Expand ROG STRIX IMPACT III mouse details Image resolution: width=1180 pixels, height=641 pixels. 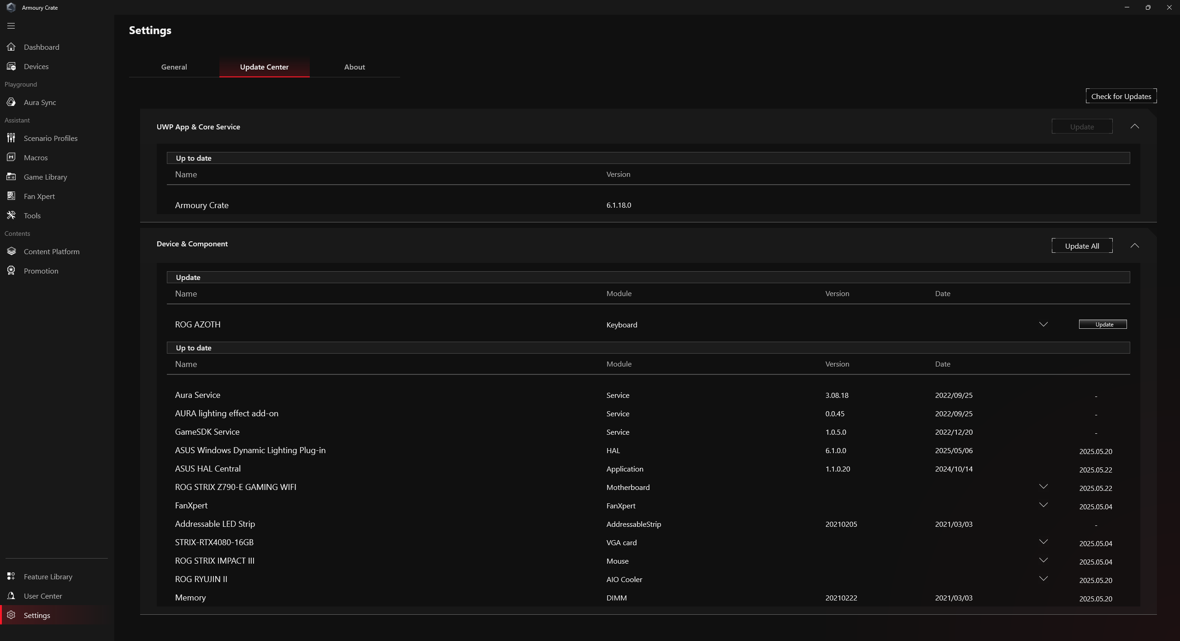pyautogui.click(x=1044, y=560)
